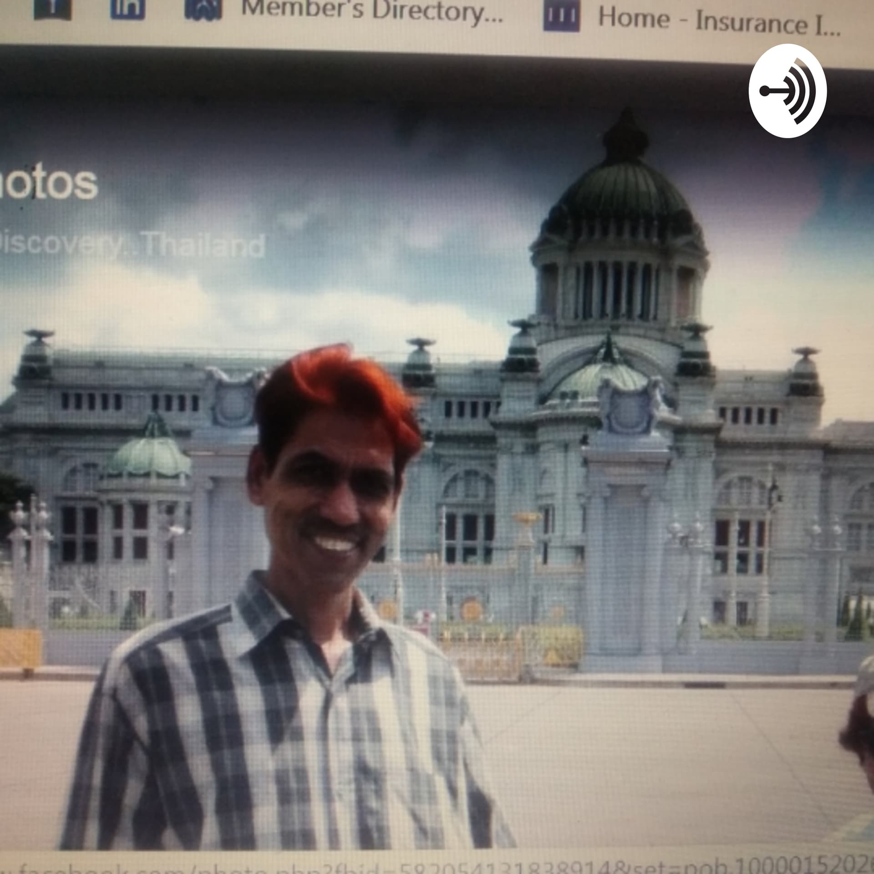The image size is (874, 874).
Task: Click the purple Home - Insurance favicon
Action: tap(561, 16)
